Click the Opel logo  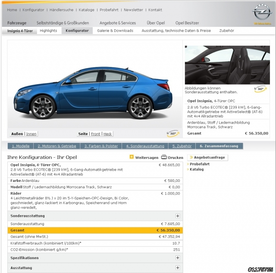262,13
